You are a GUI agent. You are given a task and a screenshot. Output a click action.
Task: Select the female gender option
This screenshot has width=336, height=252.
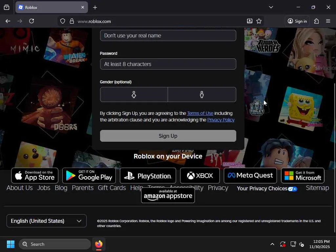pos(134,94)
